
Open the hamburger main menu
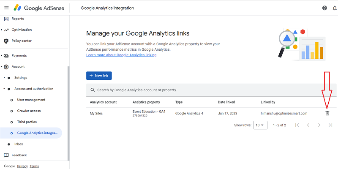[6, 8]
